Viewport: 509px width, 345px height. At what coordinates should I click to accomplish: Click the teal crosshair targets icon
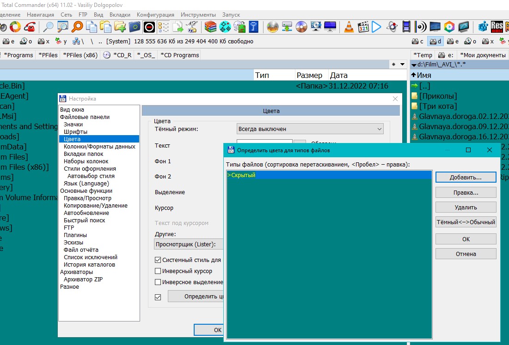(x=225, y=27)
